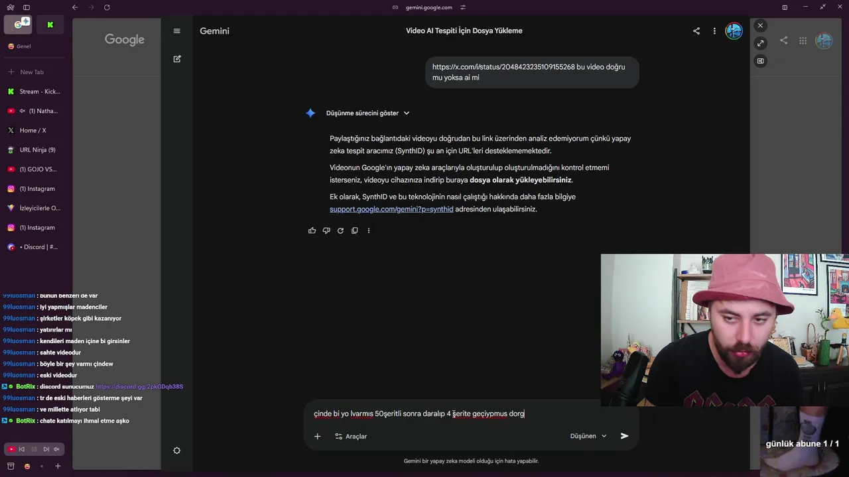Image resolution: width=849 pixels, height=477 pixels.
Task: Copy the Gemini response
Action: tap(355, 231)
